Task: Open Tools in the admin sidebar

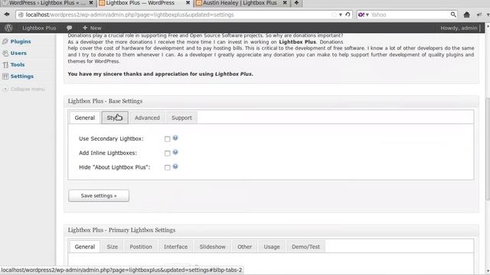Action: click(18, 64)
